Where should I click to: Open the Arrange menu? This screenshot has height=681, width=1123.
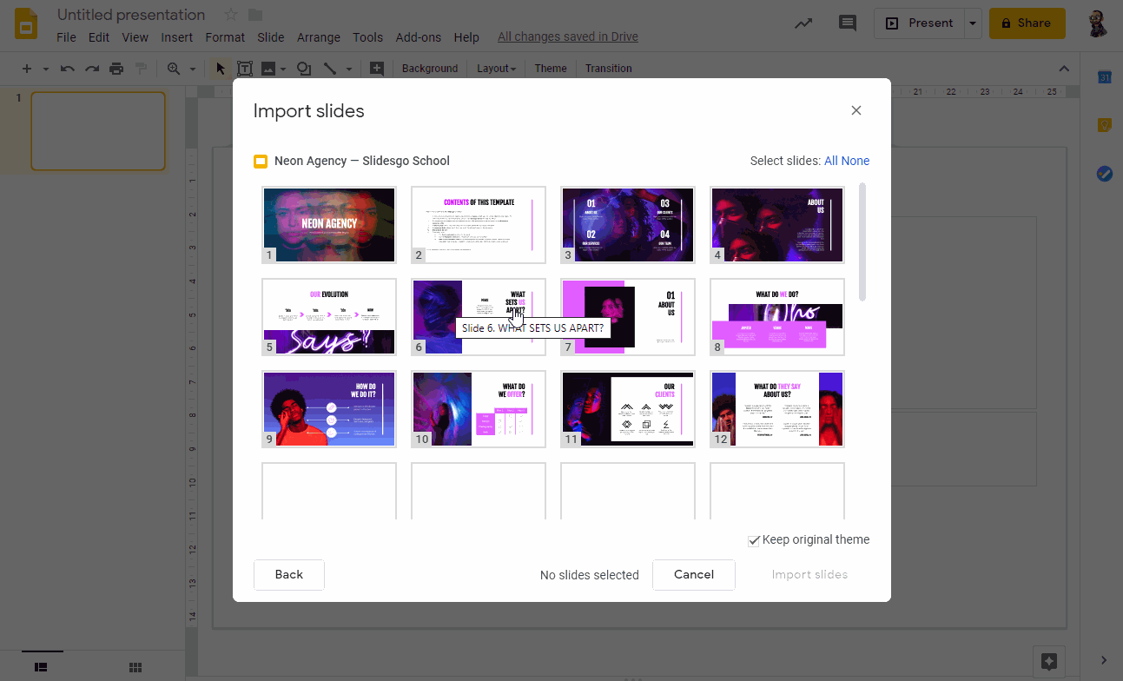[x=318, y=37]
